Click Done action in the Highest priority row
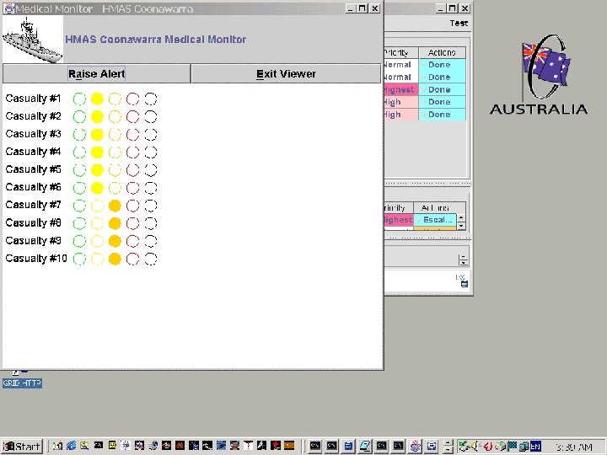The height and width of the screenshot is (455, 607). coord(442,90)
